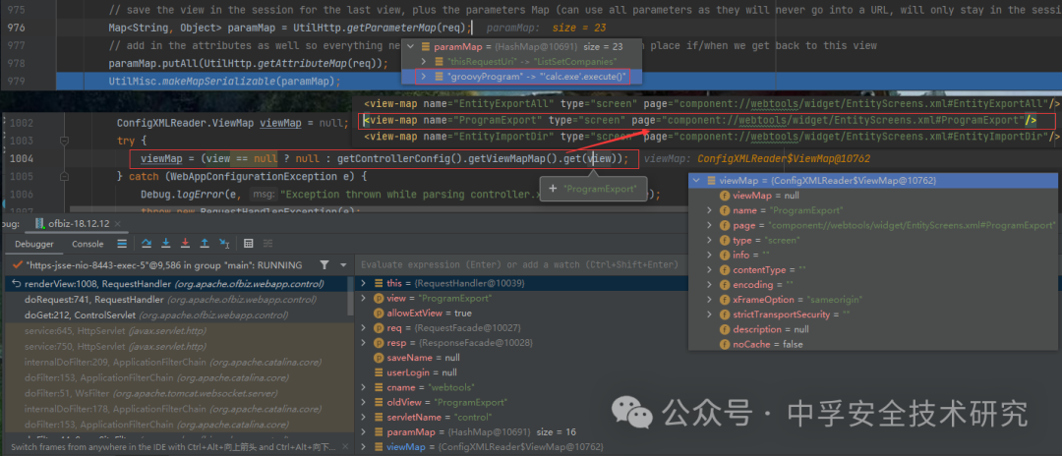Viewport: 1062px width, 456px height.
Task: Select the doGet:212 ControlServlet frame
Action: tap(176, 315)
